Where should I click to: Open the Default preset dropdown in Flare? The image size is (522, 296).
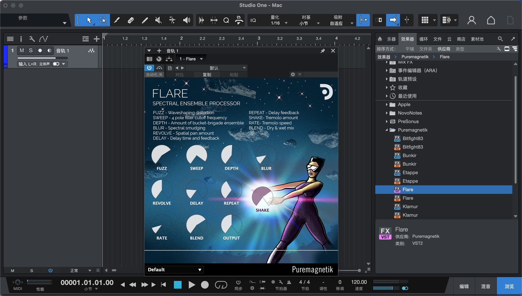tap(174, 270)
